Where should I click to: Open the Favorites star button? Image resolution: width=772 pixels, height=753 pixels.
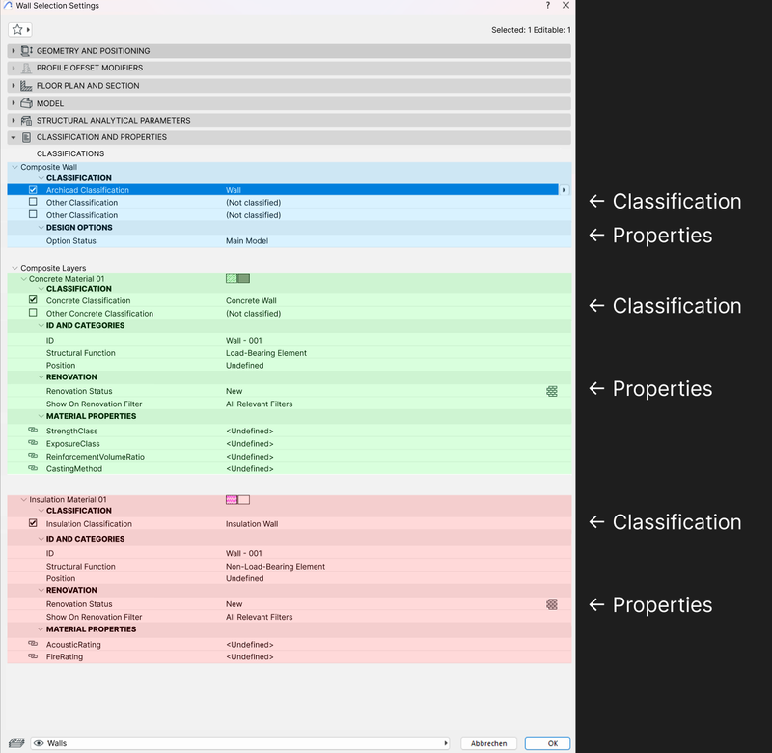coord(19,30)
